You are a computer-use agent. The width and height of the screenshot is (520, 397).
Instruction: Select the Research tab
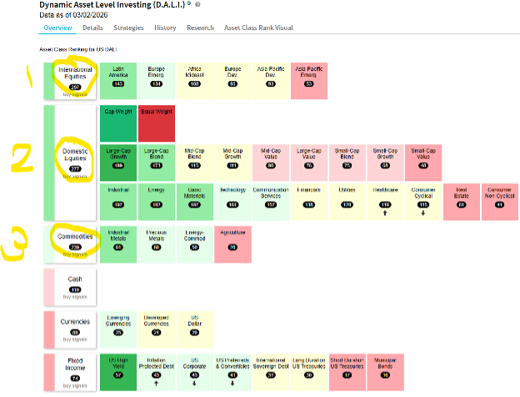pyautogui.click(x=200, y=28)
